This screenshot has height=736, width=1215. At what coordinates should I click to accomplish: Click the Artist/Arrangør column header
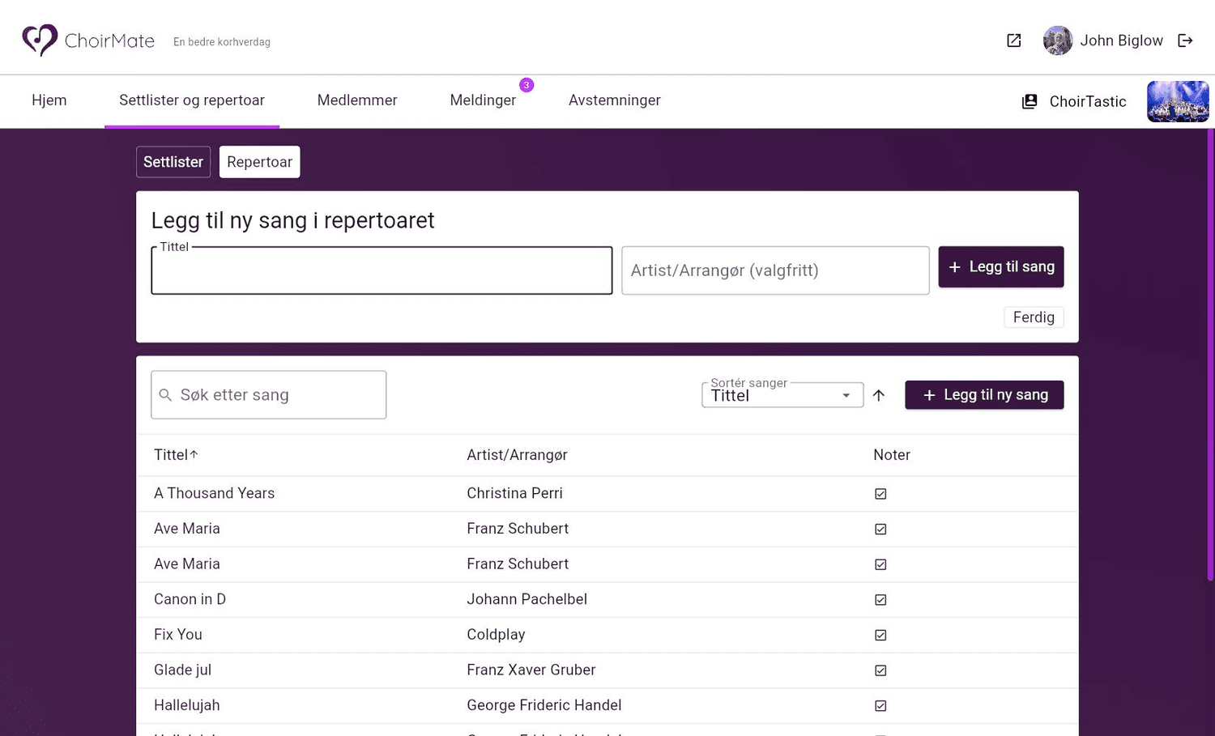point(517,455)
